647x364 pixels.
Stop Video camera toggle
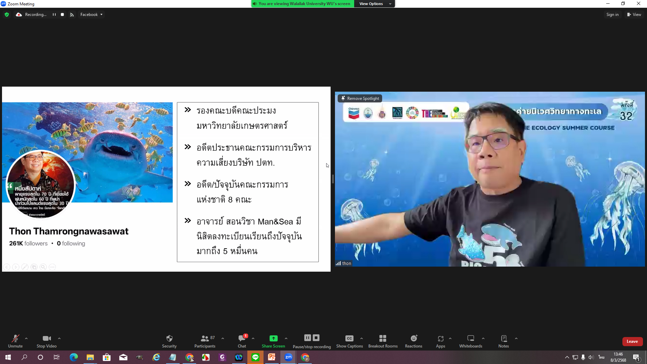click(x=47, y=338)
